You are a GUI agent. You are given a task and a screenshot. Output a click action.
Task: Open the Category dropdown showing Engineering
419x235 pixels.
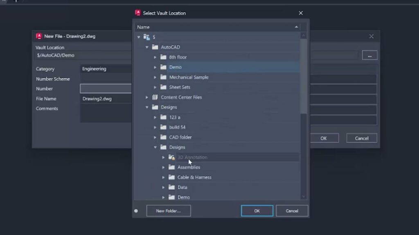106,69
